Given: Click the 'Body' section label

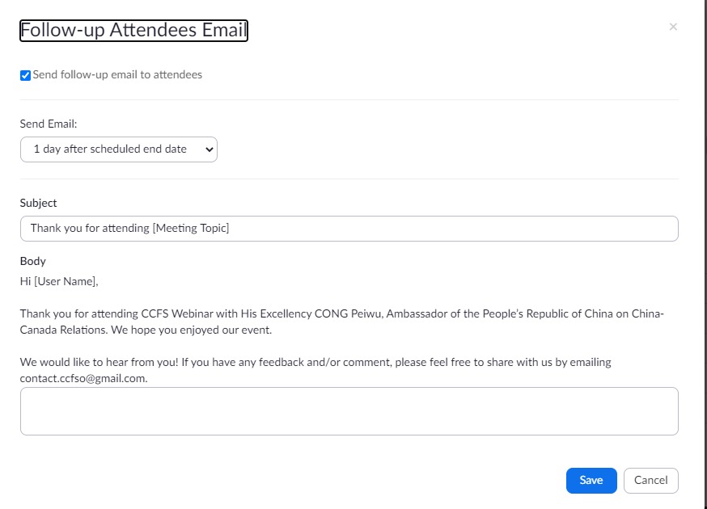Looking at the screenshot, I should [33, 261].
